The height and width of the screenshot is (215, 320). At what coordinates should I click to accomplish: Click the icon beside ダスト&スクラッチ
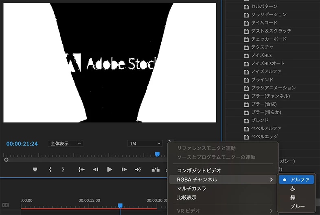[246, 31]
